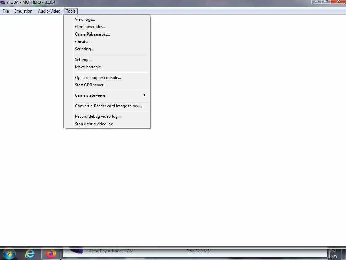Open the Emulation menu

point(23,11)
